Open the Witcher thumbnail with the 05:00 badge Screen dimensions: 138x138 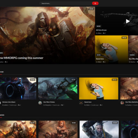99,129
